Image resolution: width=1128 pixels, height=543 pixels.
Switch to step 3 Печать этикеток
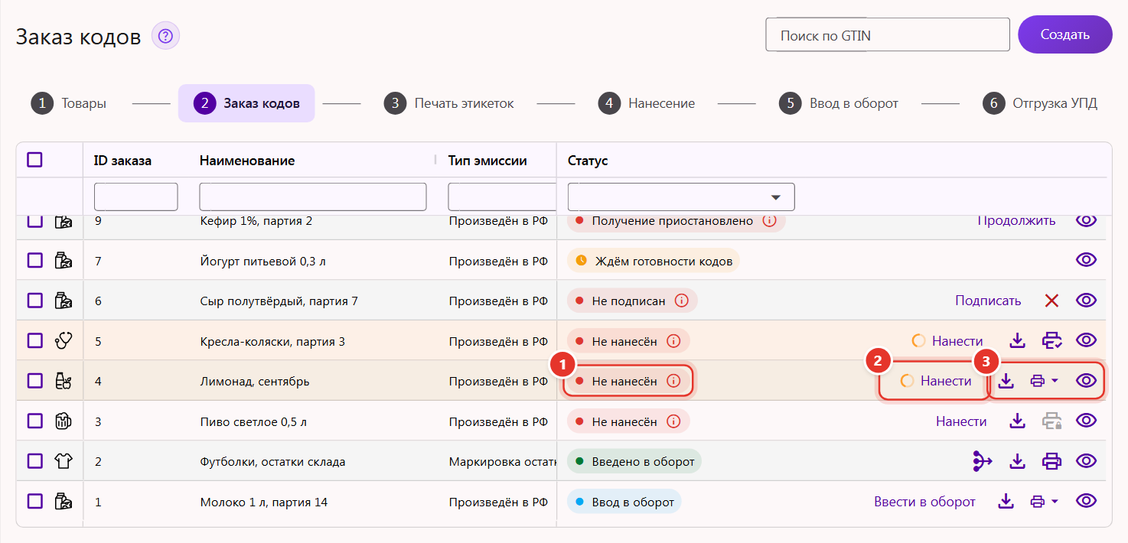[449, 103]
